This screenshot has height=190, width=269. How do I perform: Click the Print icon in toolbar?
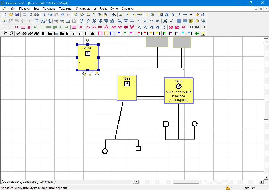pos(37,15)
